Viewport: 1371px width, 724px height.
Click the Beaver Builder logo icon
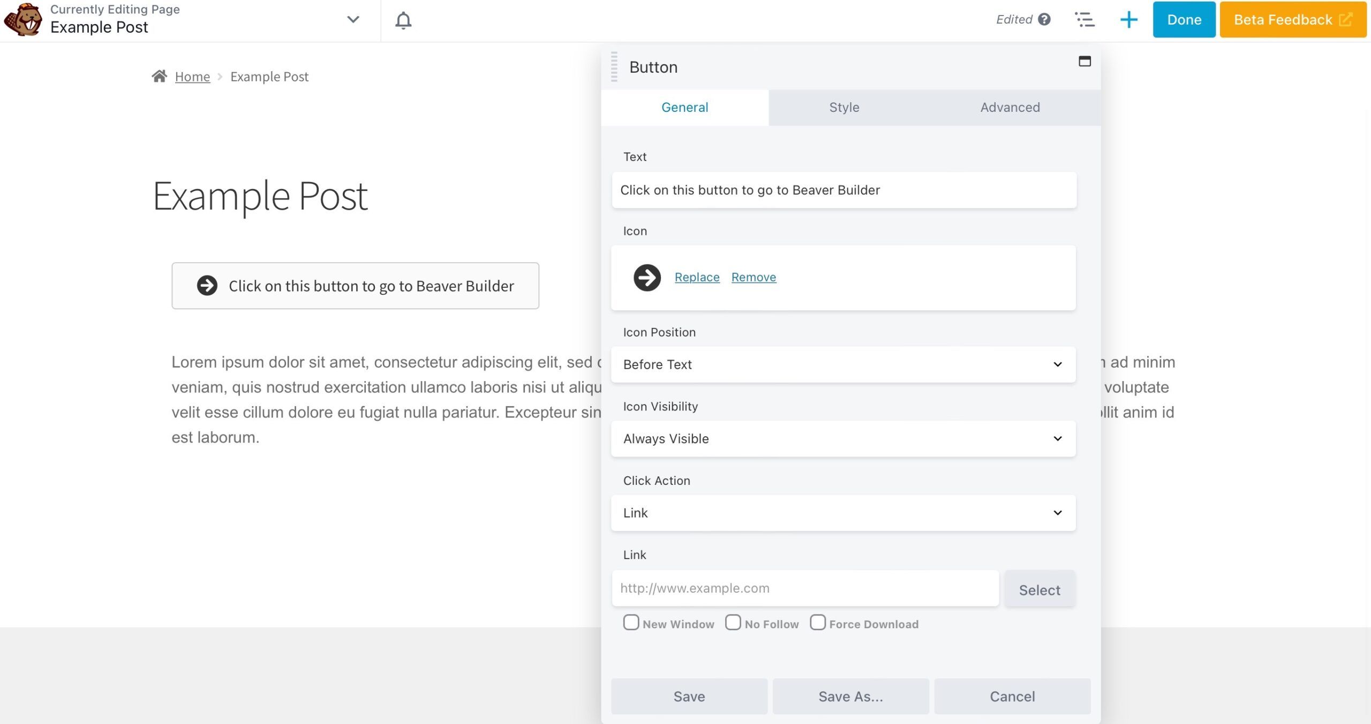tap(22, 19)
